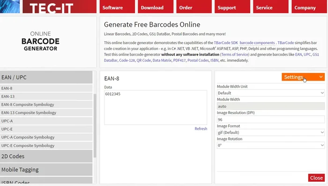Open the Postal Codes link

[x=198, y=60]
